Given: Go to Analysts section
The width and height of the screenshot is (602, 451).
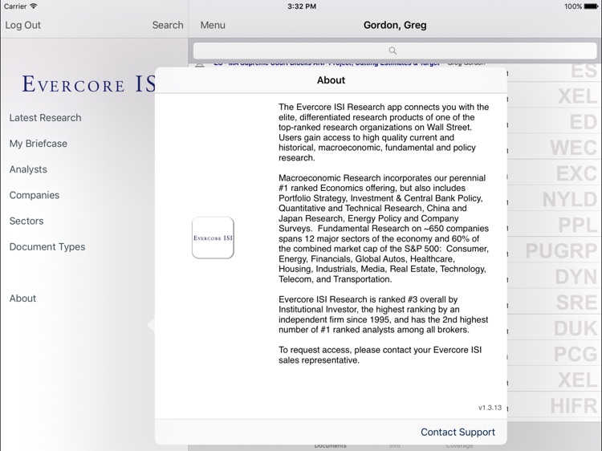Looking at the screenshot, I should [28, 169].
